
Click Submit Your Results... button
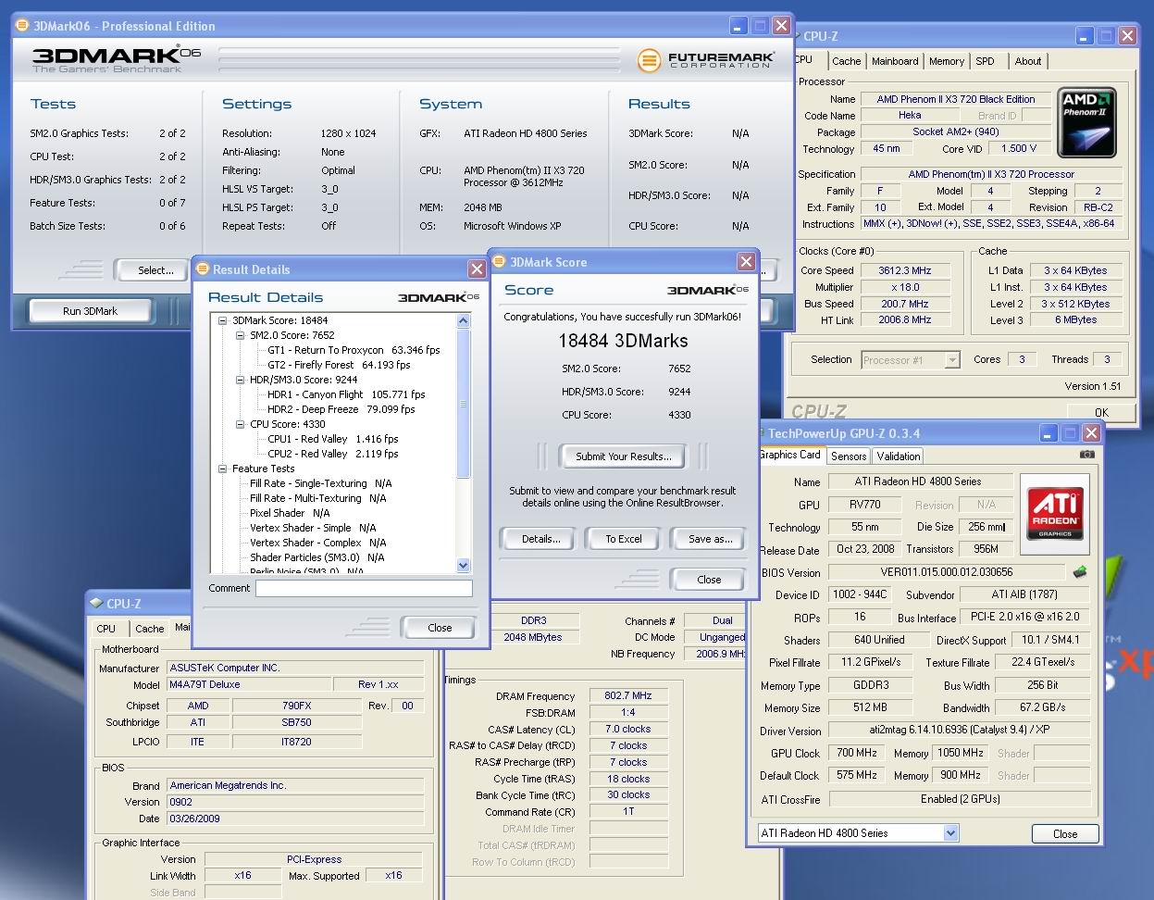coord(624,456)
